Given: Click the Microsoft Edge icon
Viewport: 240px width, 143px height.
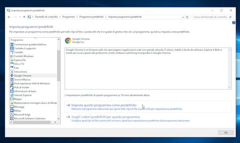Looking at the screenshot, I should pos(12,115).
